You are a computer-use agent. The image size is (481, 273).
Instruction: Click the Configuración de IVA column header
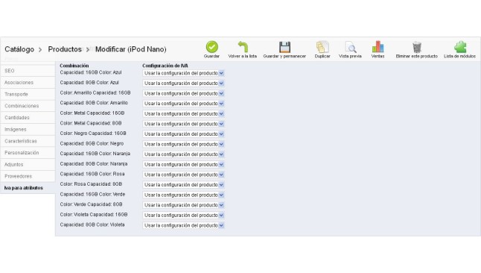[165, 66]
